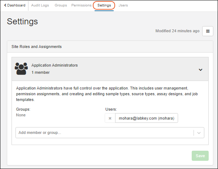Return to Dashboard via the link
The height and width of the screenshot is (169, 218).
pyautogui.click(x=16, y=5)
